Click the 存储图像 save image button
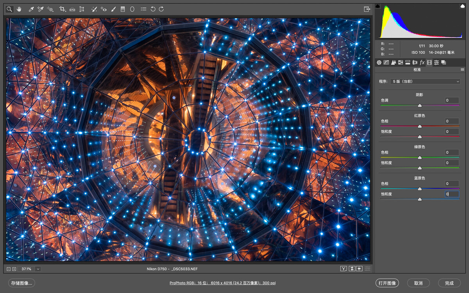This screenshot has width=469, height=293. (x=22, y=283)
